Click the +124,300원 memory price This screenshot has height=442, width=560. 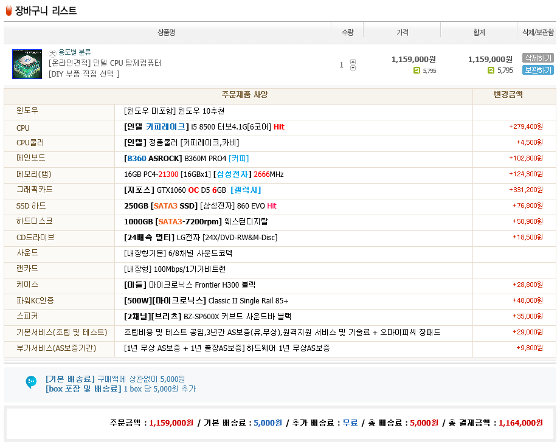[526, 174]
